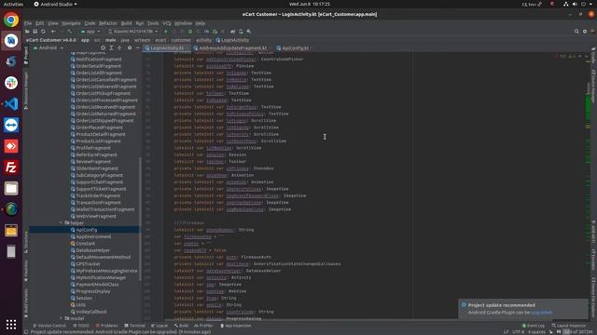Click Collapse All icon in Project panel header
The image size is (597, 335).
119,47
